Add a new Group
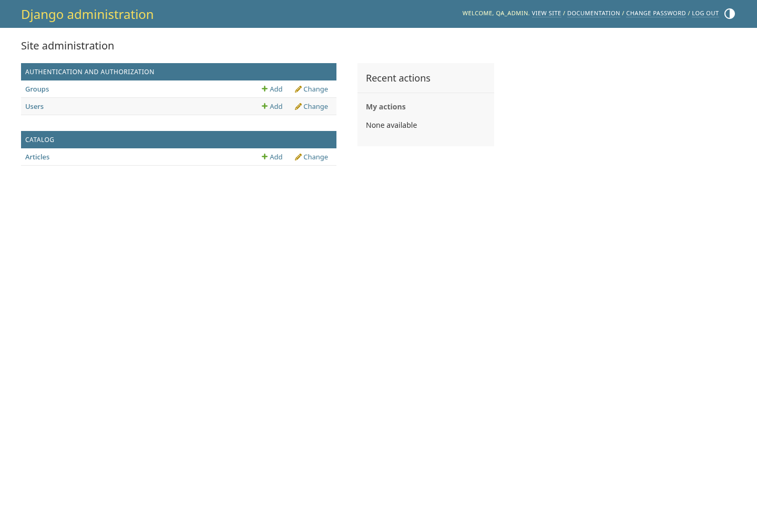The height and width of the screenshot is (526, 757). [272, 89]
